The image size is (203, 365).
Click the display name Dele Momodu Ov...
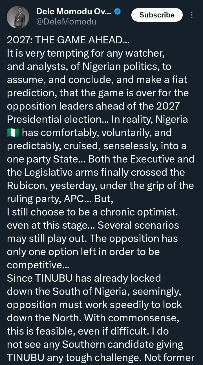click(74, 12)
